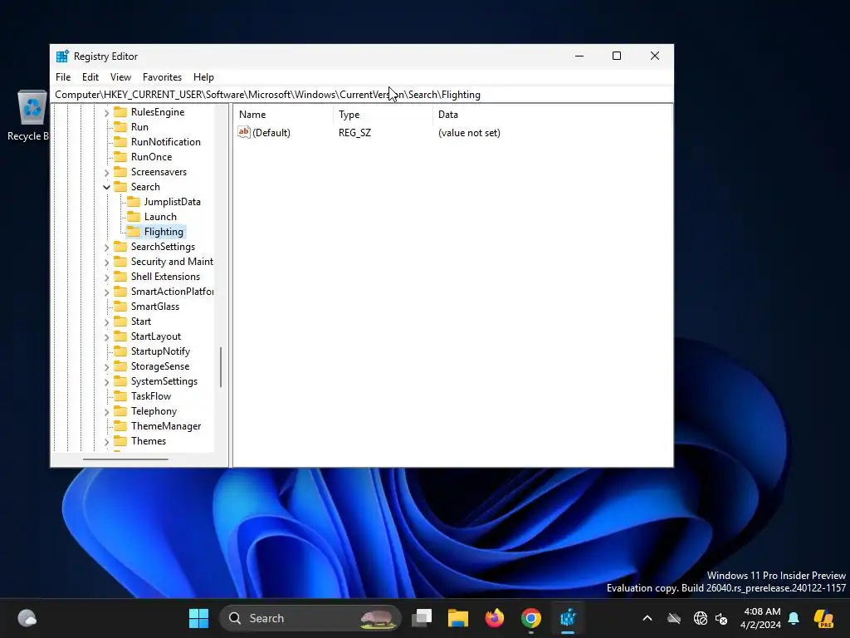This screenshot has height=638, width=850.
Task: Sort values by Name column header
Action: [284, 115]
